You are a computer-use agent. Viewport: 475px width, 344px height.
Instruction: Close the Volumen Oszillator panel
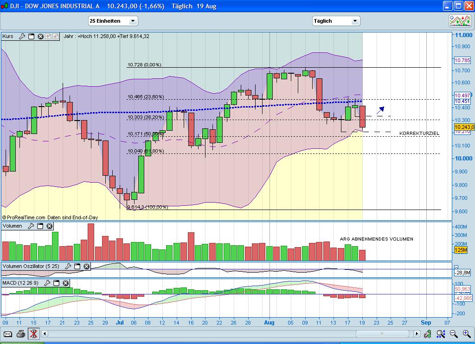(x=87, y=266)
